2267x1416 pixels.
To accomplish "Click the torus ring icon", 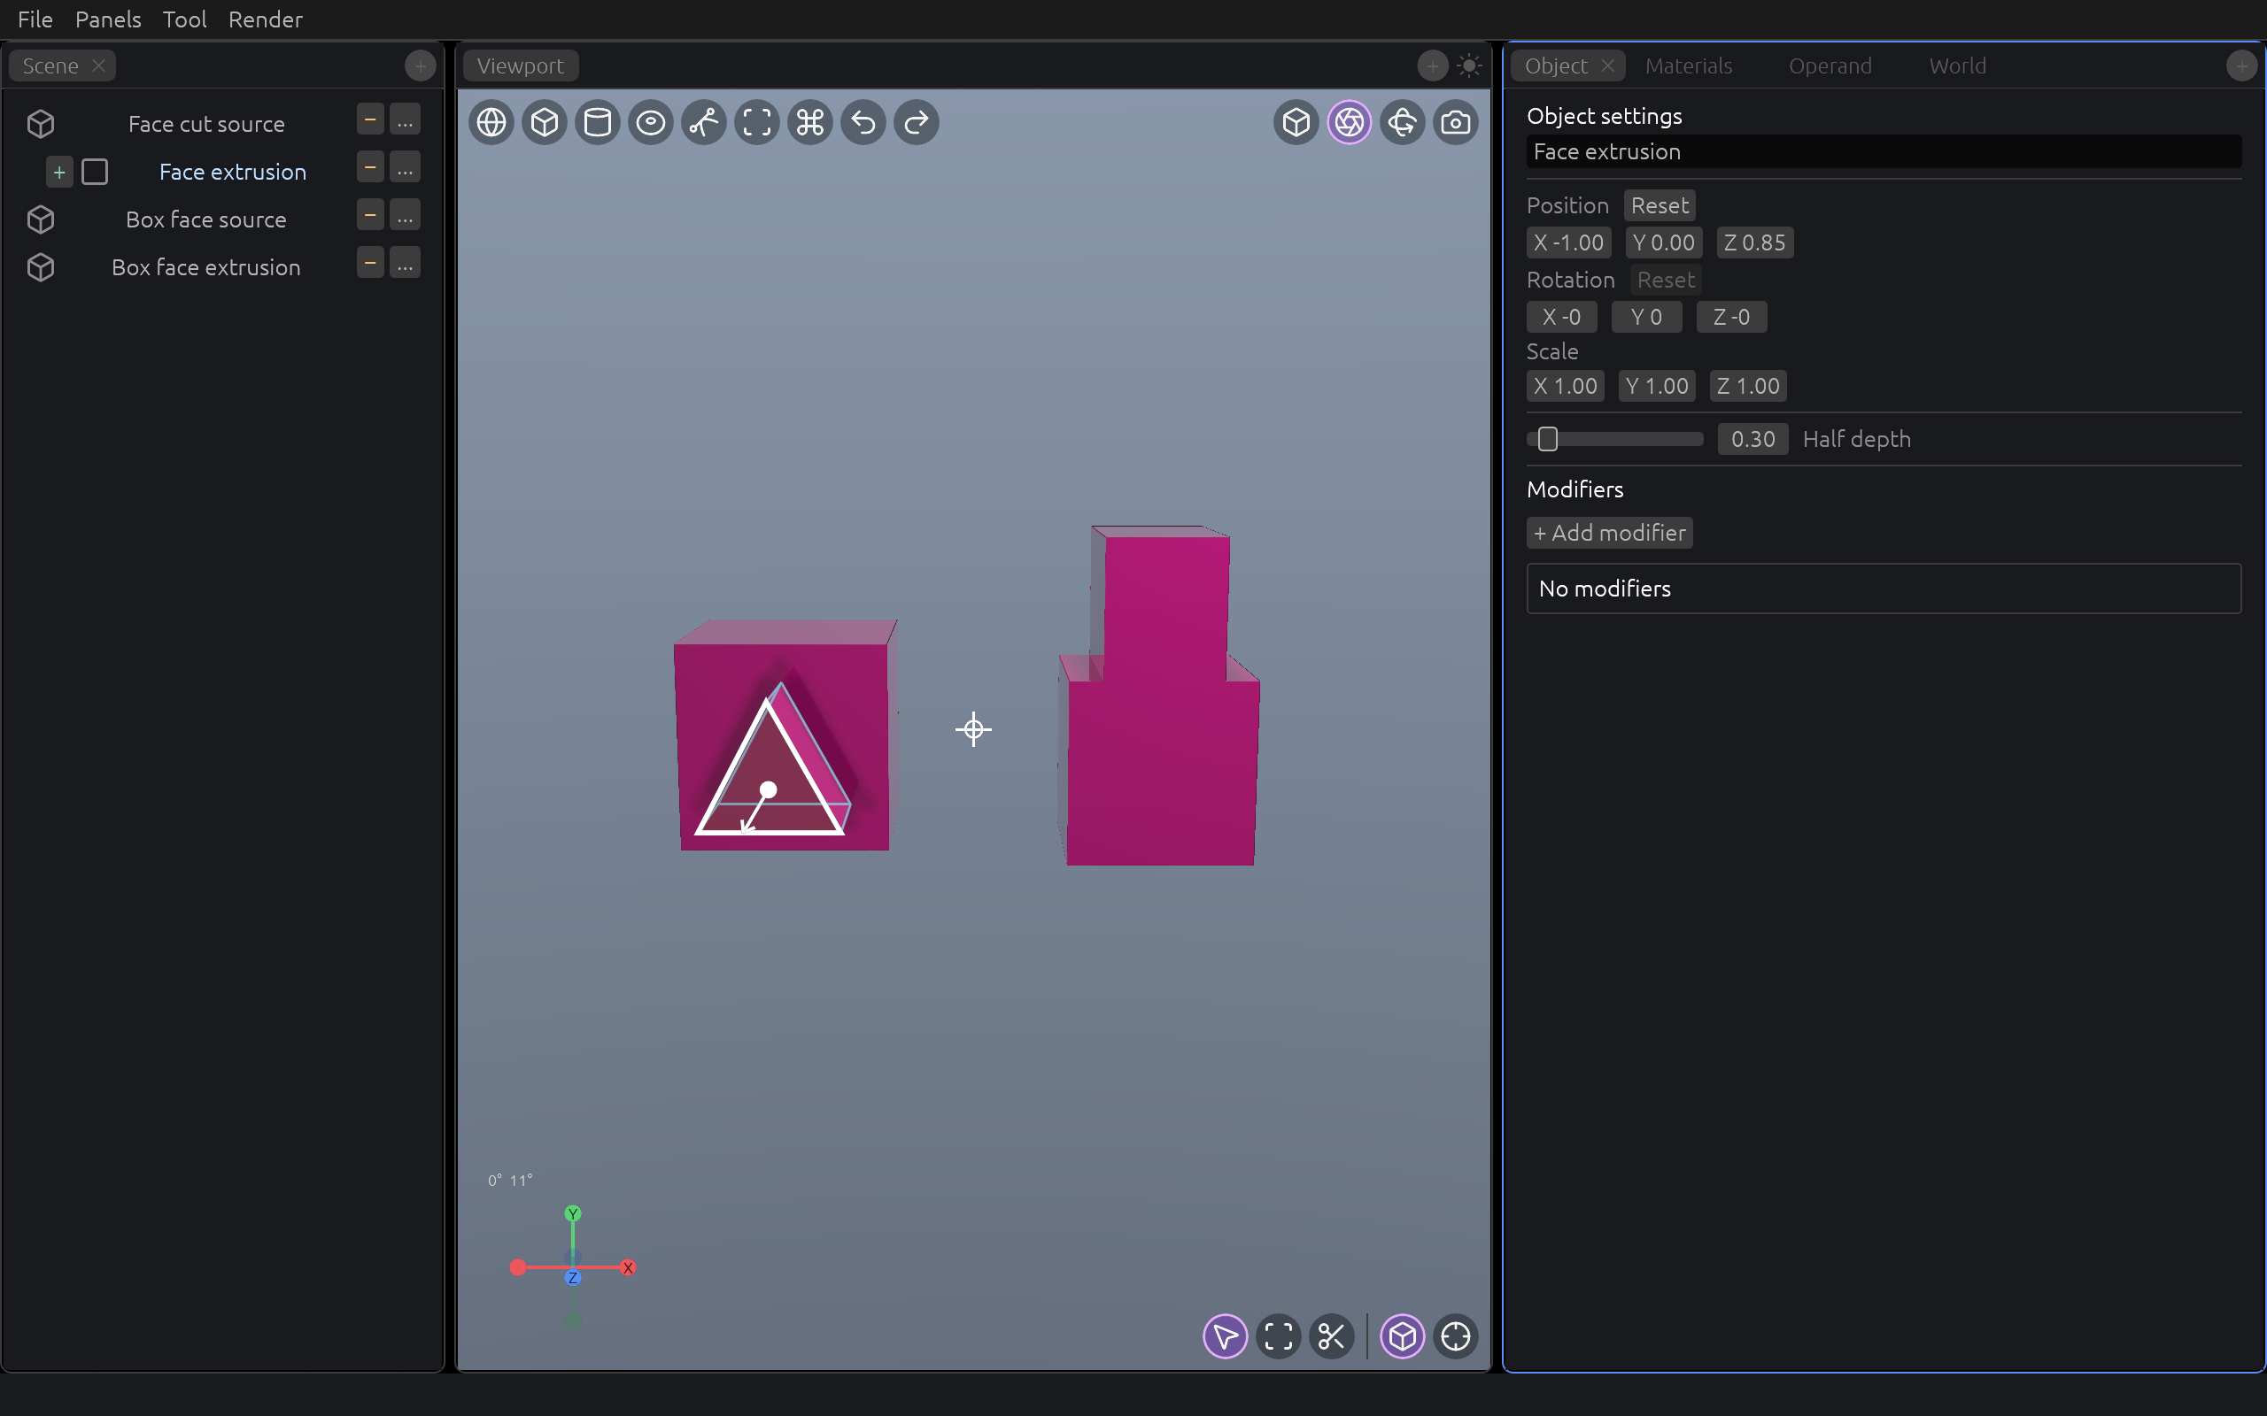I will tap(651, 122).
